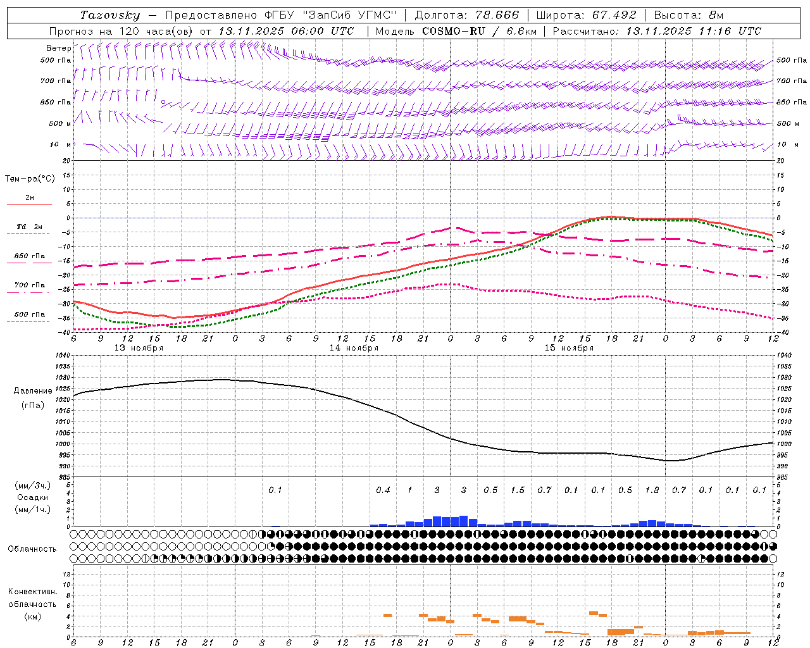
Task: Select the Давление pressure panel label
Action: 33,391
